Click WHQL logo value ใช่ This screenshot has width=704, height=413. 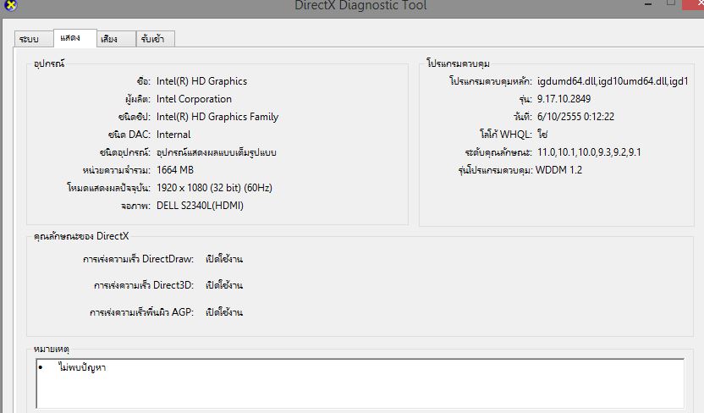click(542, 135)
